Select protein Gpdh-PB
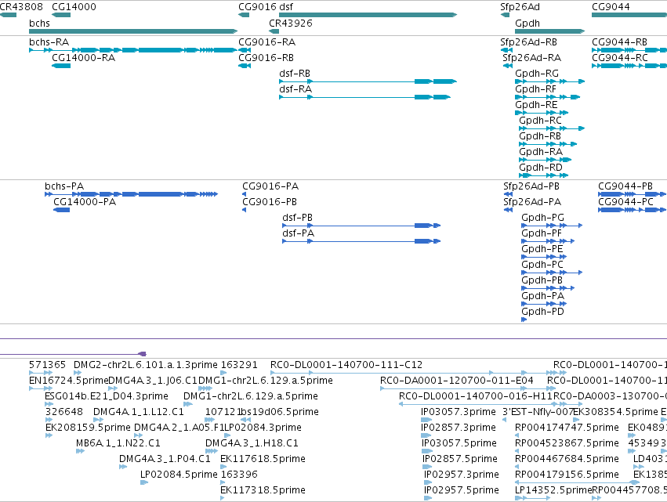The image size is (667, 502). tap(548, 288)
